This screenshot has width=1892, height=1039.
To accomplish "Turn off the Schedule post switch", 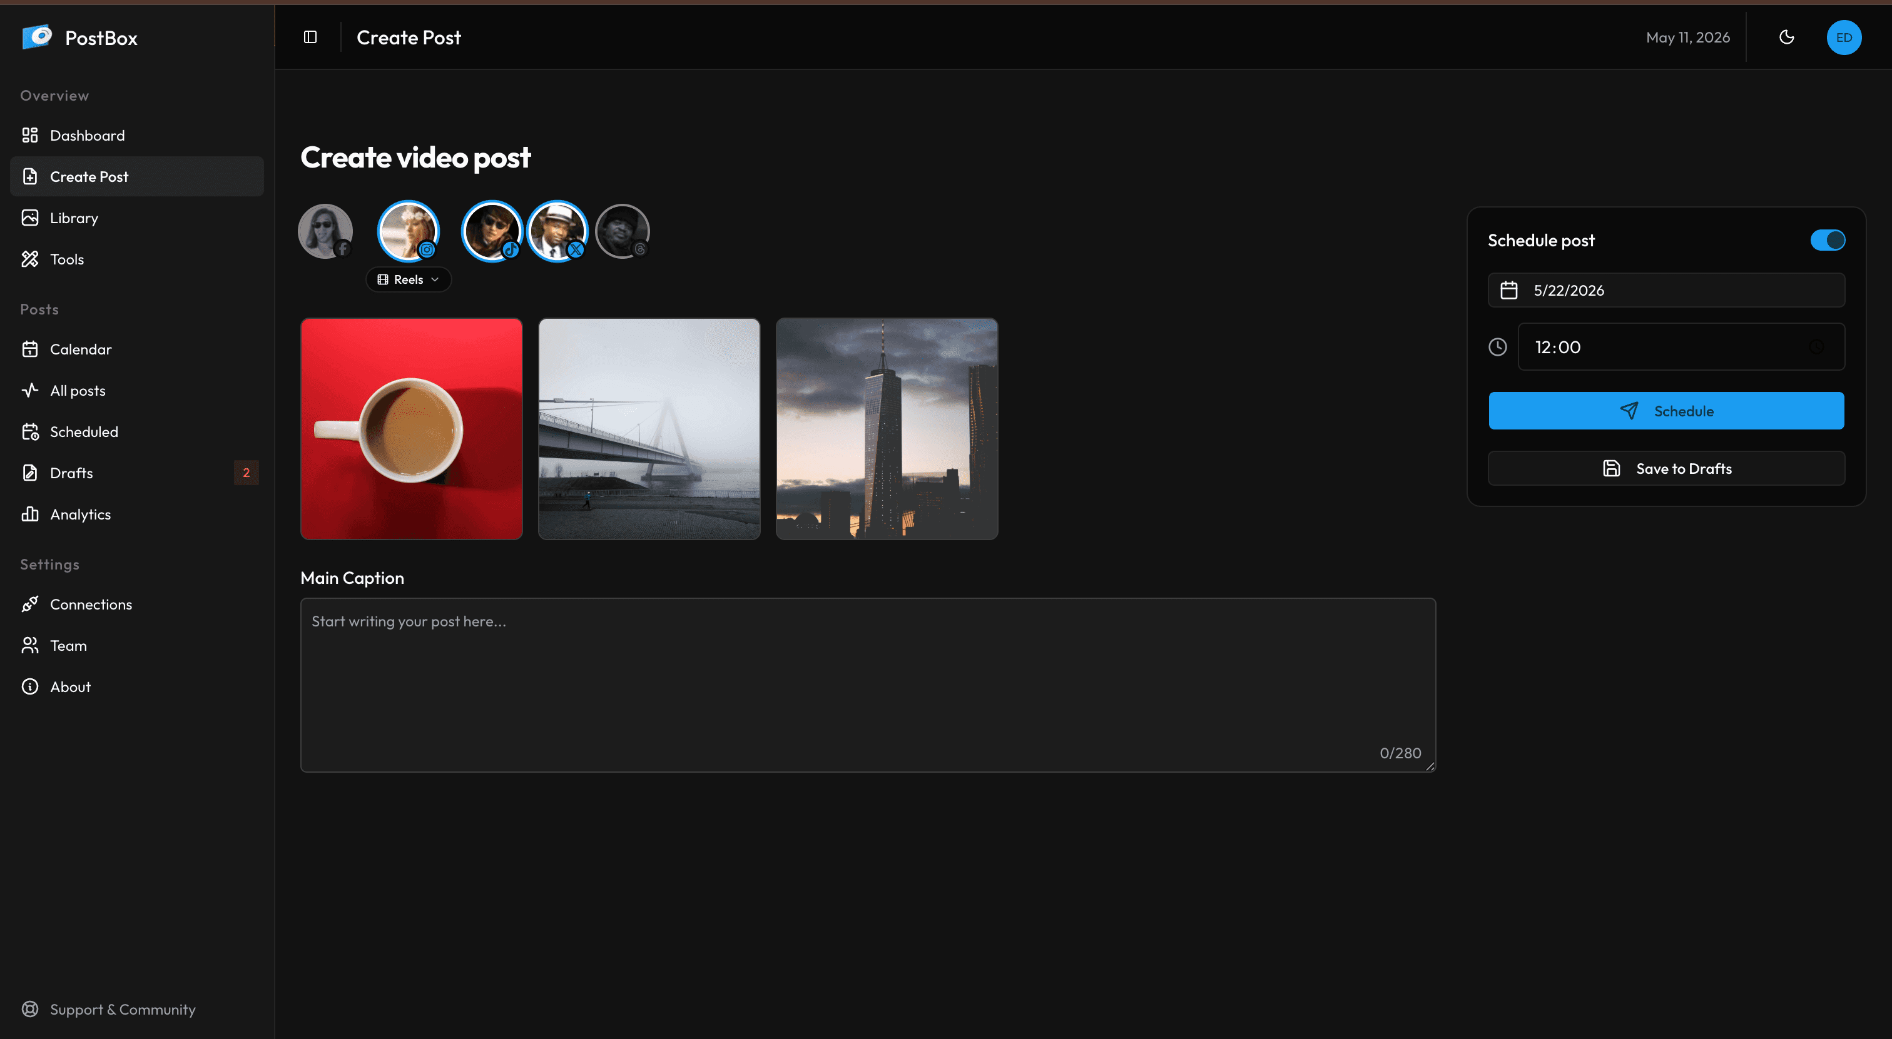I will coord(1828,240).
